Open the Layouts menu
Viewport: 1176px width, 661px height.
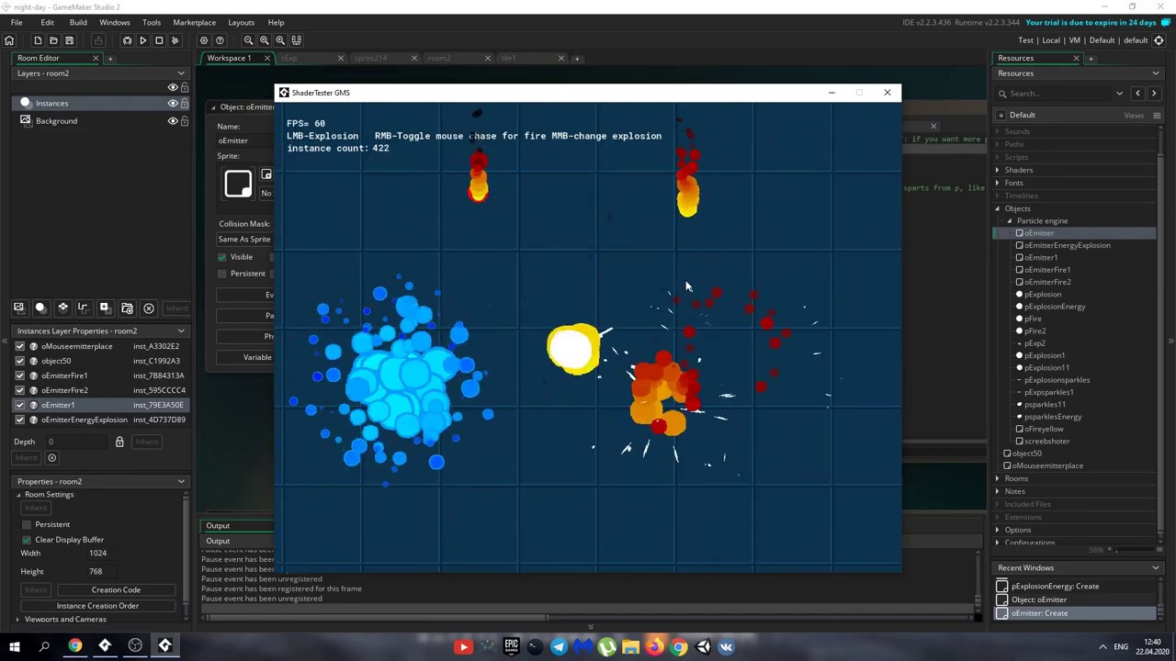coord(241,22)
